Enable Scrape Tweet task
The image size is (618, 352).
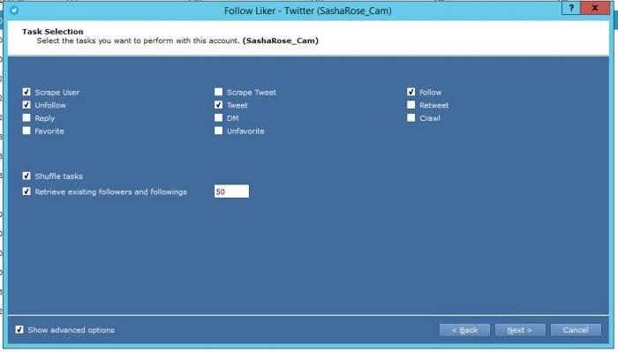(x=218, y=92)
